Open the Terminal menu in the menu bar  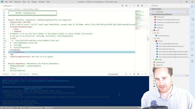41,2
